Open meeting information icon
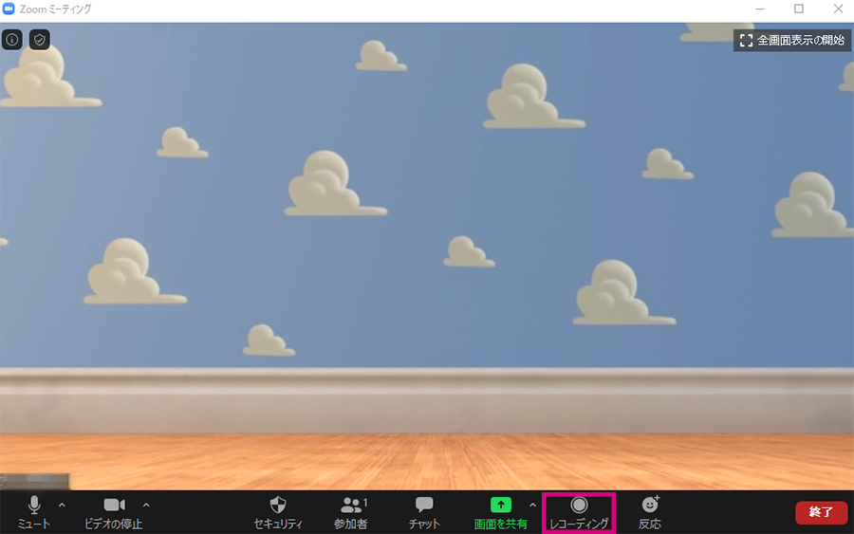The image size is (854, 534). coord(12,40)
